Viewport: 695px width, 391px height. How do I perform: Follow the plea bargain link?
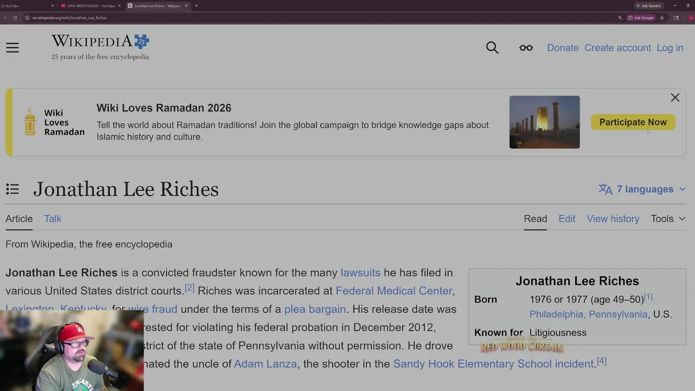315,310
